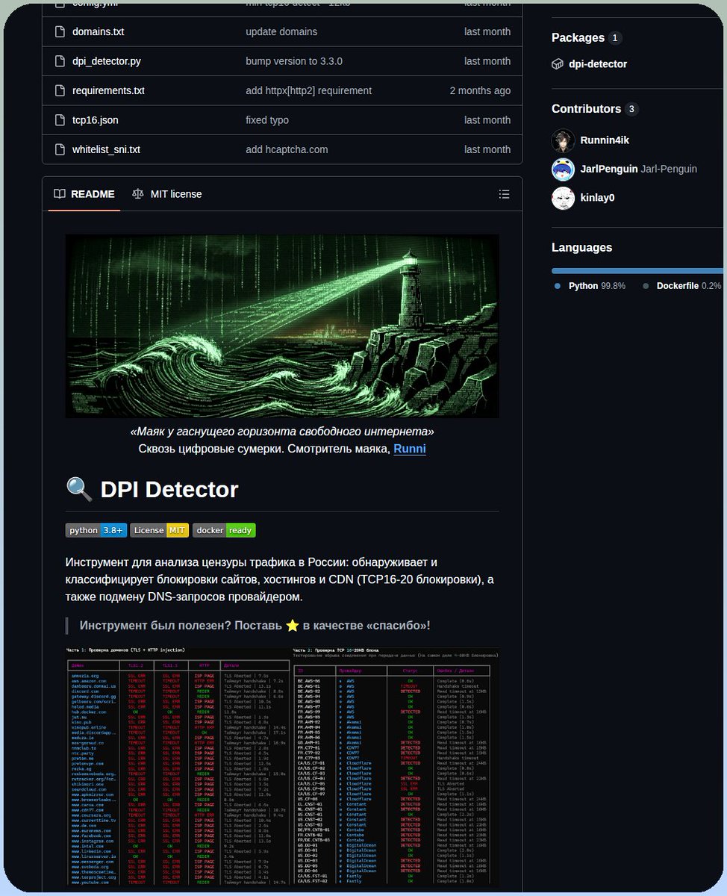Click the file icon beside requirements.txt
Screen dimensions: 727x896
60,90
